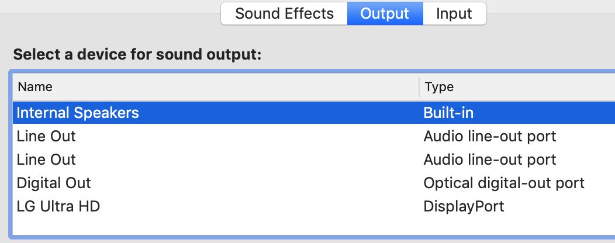
Task: Select Internal Speakers as output device
Action: (314, 113)
